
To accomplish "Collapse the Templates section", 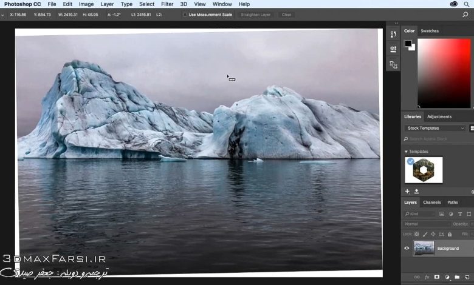I will pyautogui.click(x=406, y=152).
